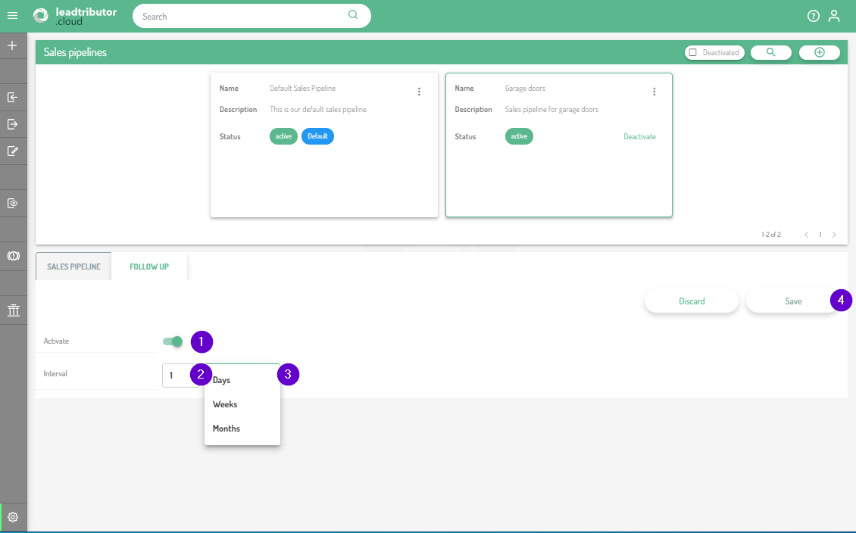Viewport: 856px width, 533px height.
Task: Choose Months in the interval unit list
Action: tap(226, 429)
